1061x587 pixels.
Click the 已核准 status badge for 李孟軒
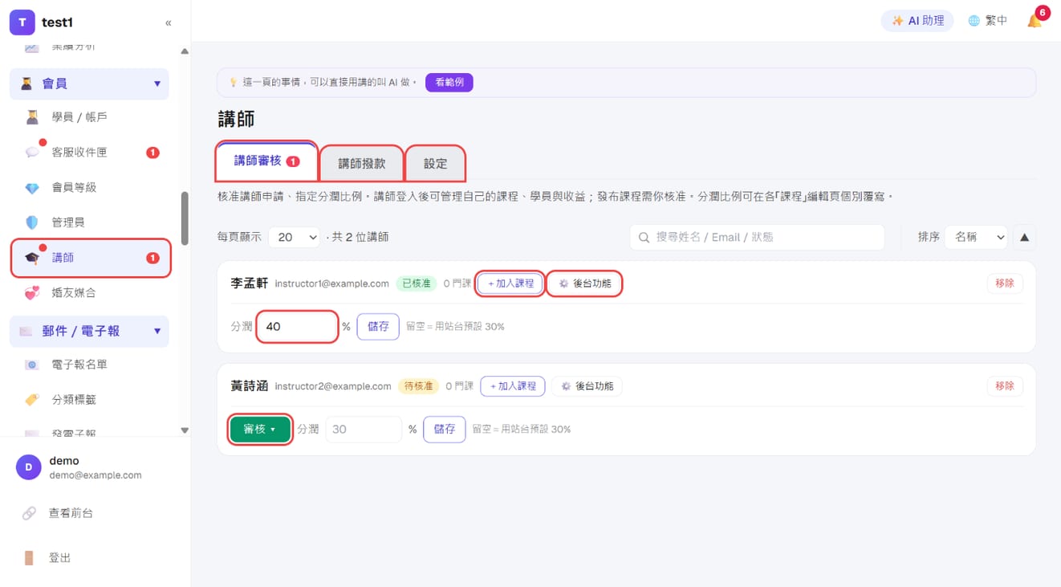pos(417,283)
